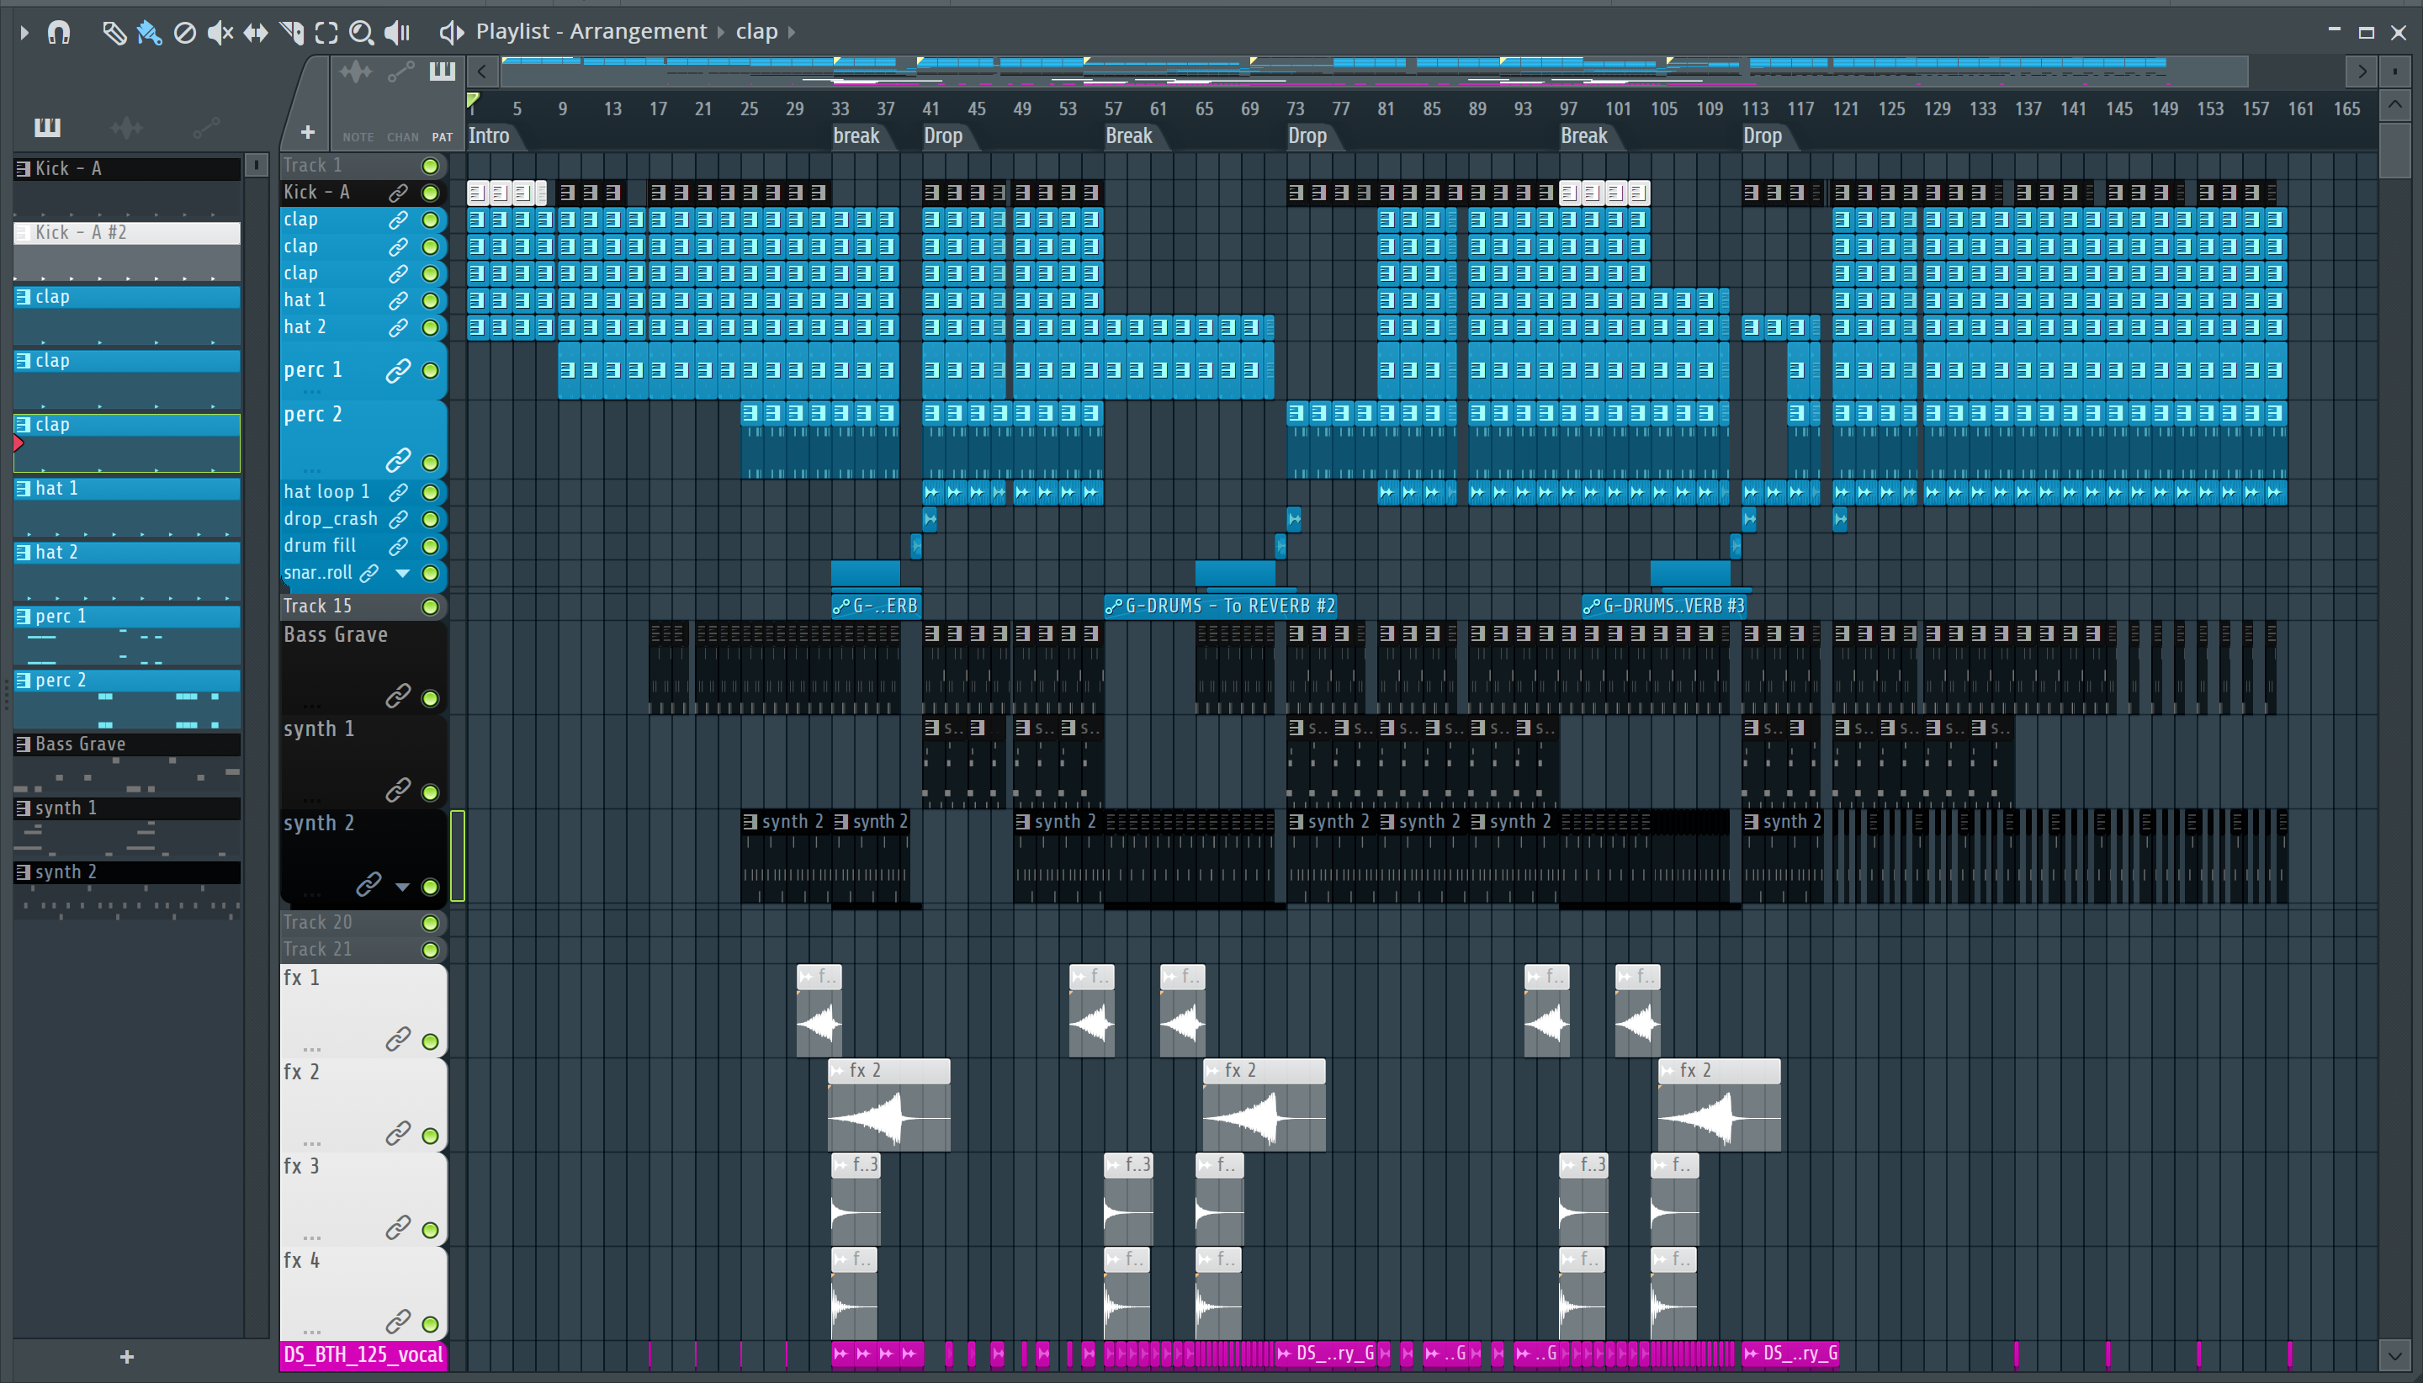
Task: Click the link icon on hat 2 track
Action: (398, 328)
